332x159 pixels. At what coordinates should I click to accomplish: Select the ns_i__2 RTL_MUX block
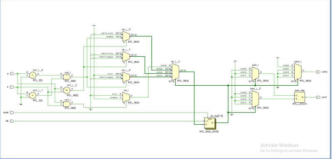(x=126, y=77)
